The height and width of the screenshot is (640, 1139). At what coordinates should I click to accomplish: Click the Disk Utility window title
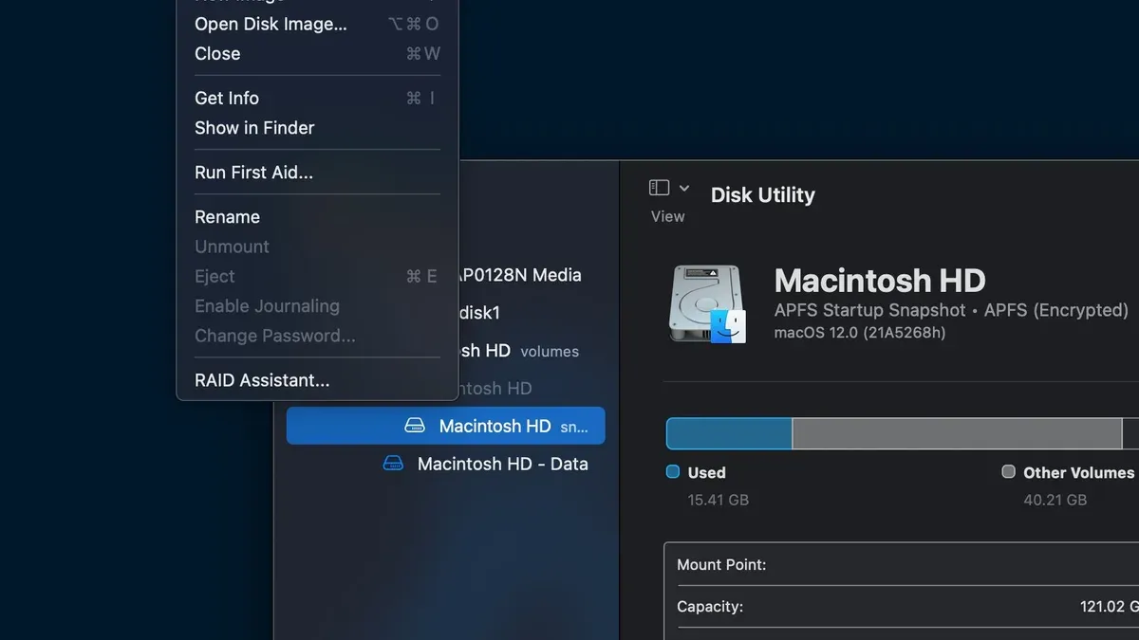tap(763, 195)
